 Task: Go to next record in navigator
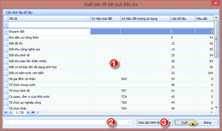(x=28, y=112)
